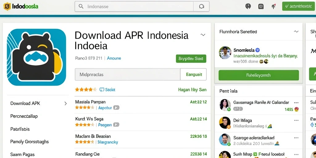Click the Seciet chat bubble icon
316x158 pixels.
click(102, 90)
